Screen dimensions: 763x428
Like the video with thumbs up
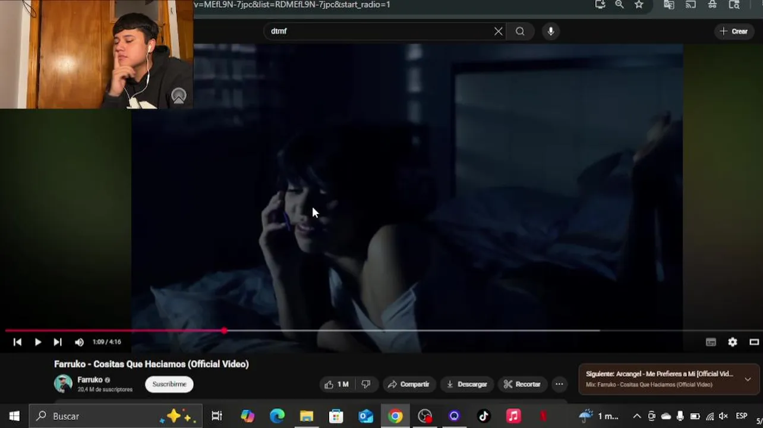(x=336, y=385)
